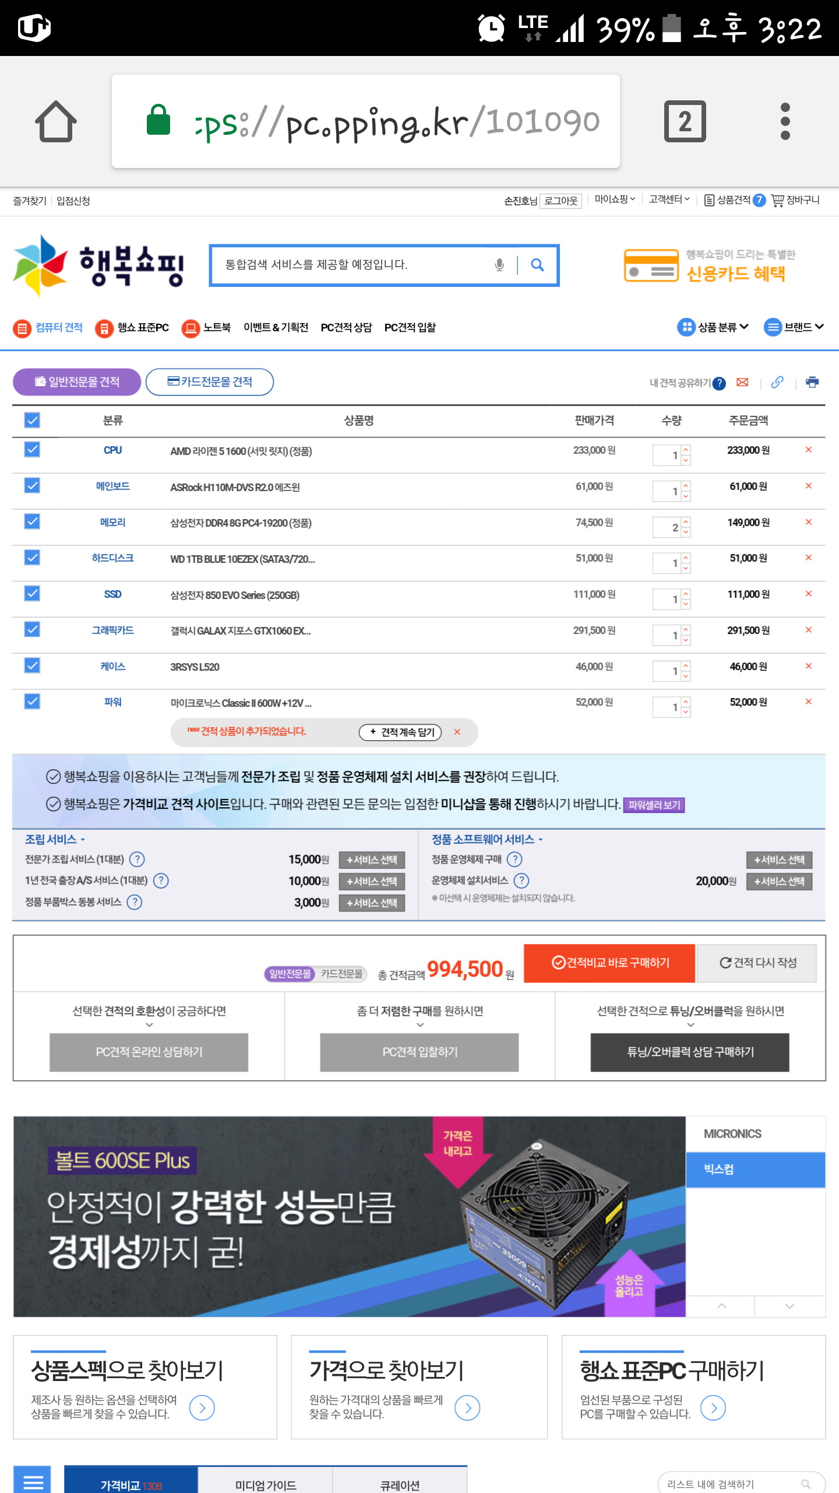This screenshot has height=1493, width=839.
Task: Open the 입점신청 link
Action: 73,201
